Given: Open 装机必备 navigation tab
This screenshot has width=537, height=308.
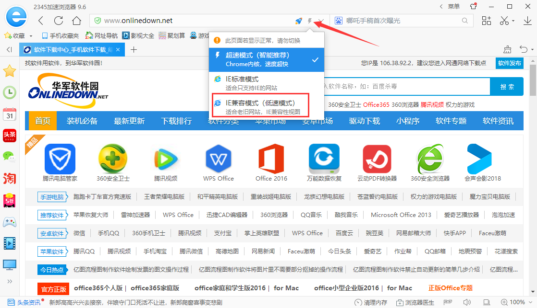Looking at the screenshot, I should tap(82, 121).
